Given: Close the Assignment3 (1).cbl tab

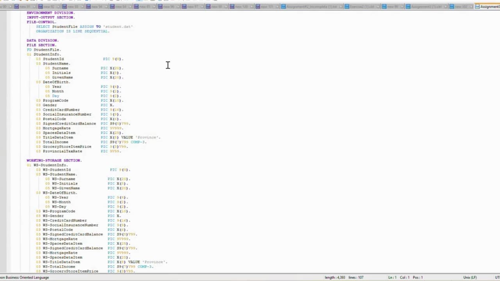Looking at the screenshot, I should [446, 7].
